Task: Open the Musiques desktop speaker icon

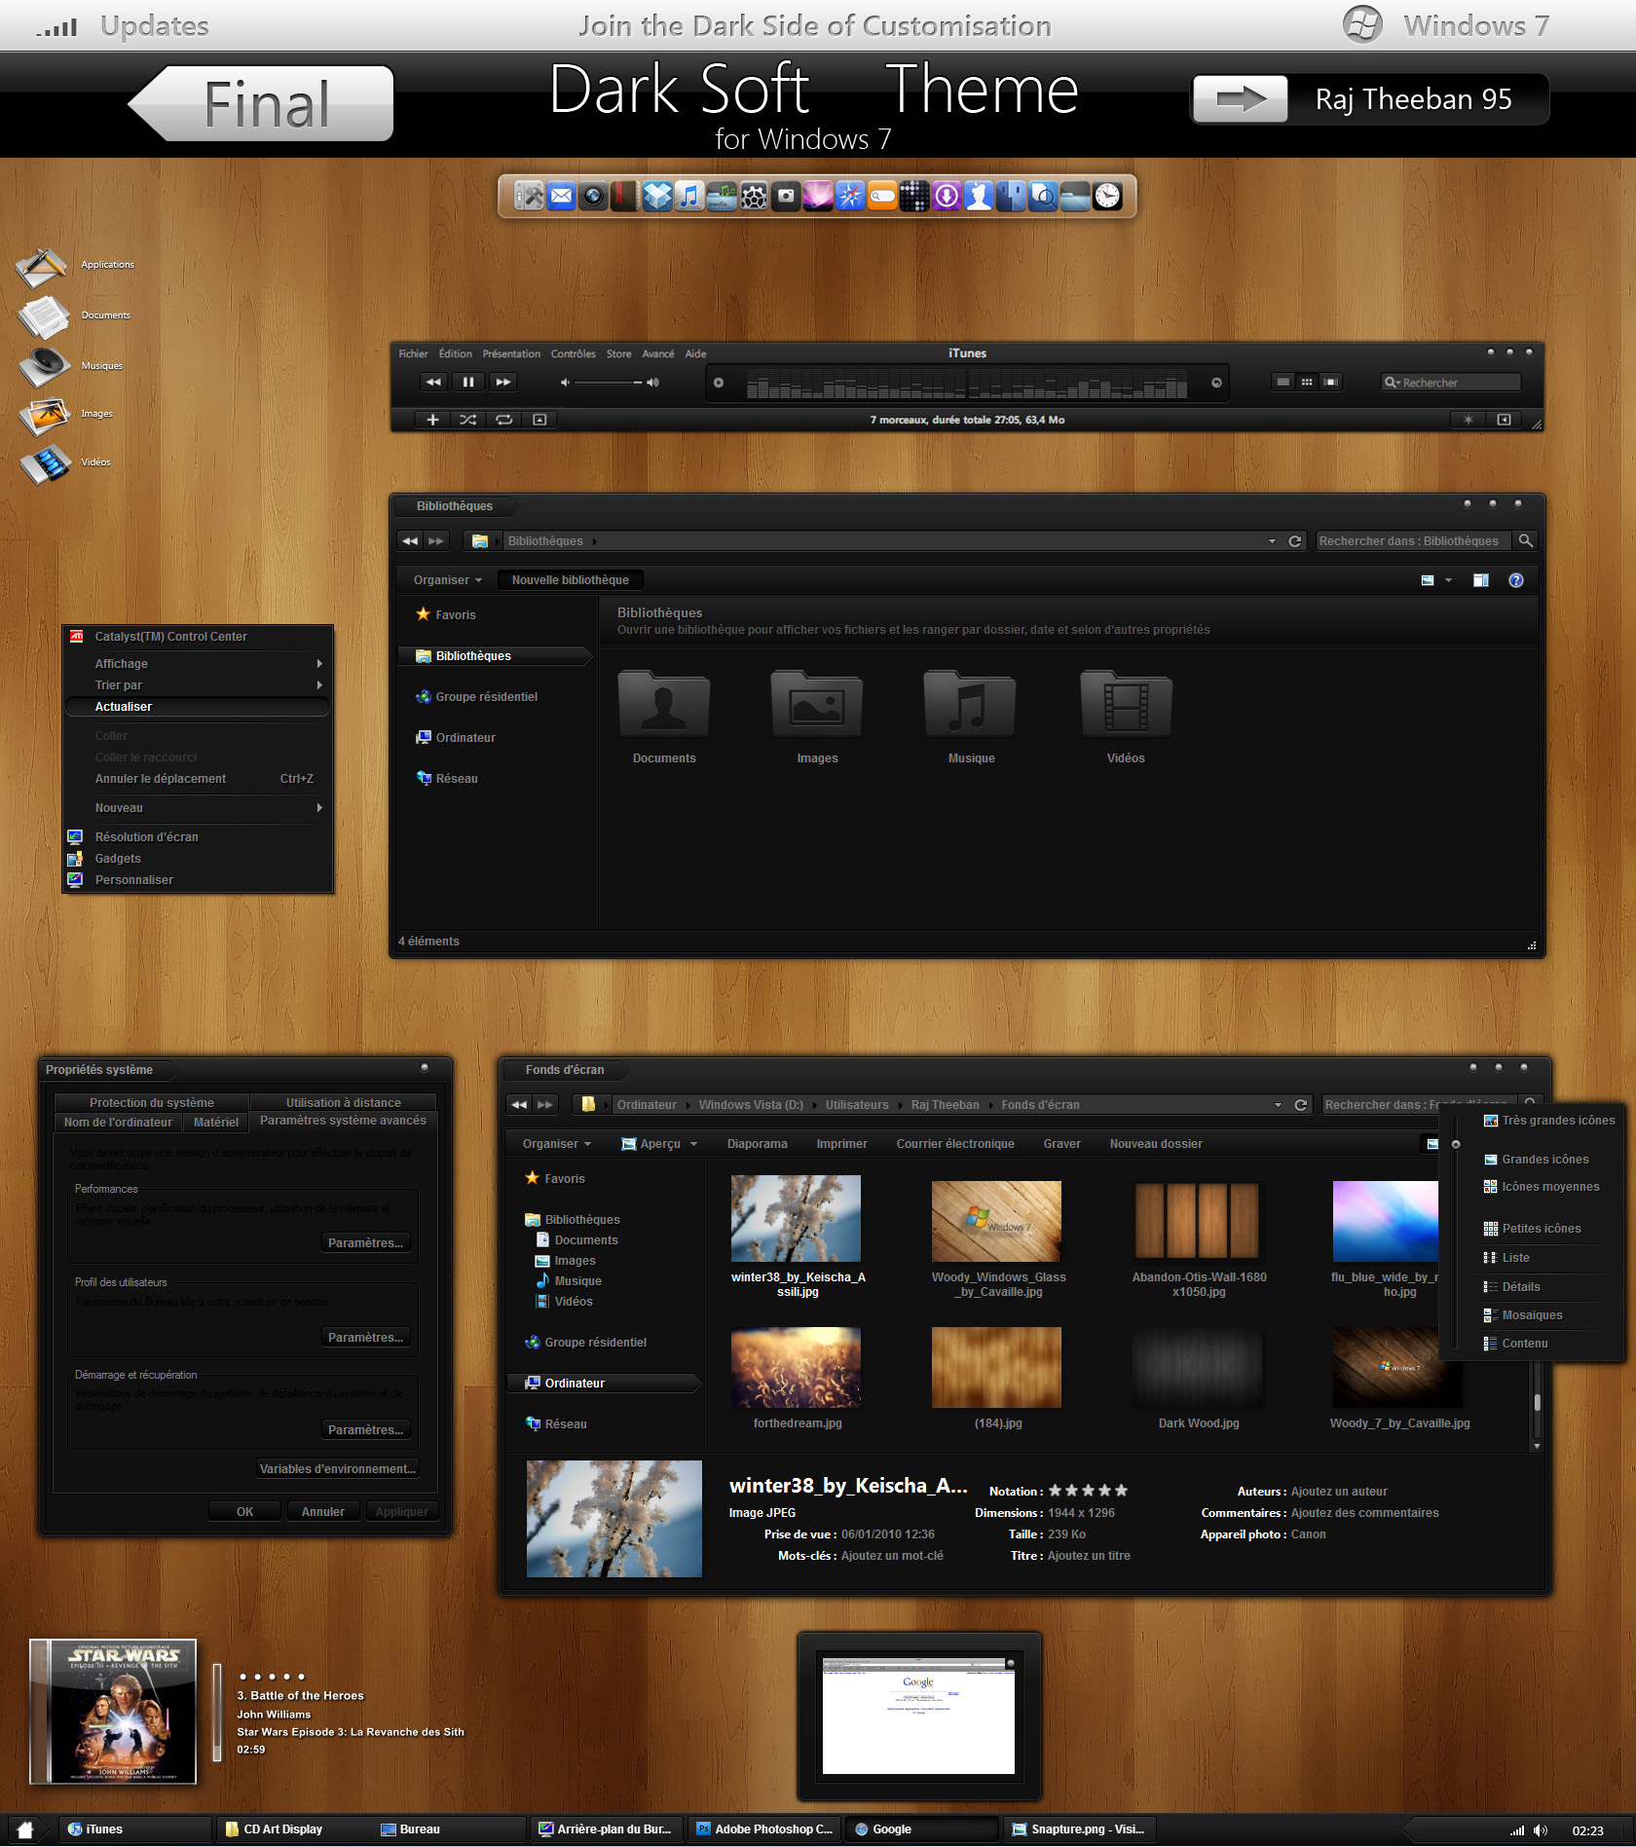Action: pyautogui.click(x=45, y=367)
